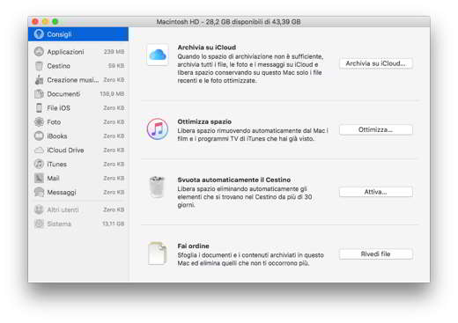Screen dimensions: 458x323
Task: Select the Documenti label in sidebar
Action: point(63,94)
